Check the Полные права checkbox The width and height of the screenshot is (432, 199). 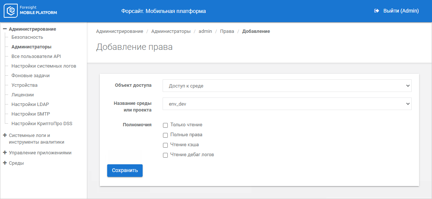166,135
